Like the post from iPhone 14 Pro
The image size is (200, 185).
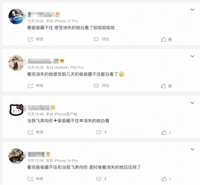pos(166,179)
